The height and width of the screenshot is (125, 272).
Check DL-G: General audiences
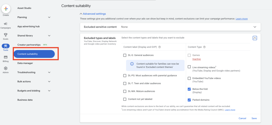pyautogui.click(x=125, y=55)
